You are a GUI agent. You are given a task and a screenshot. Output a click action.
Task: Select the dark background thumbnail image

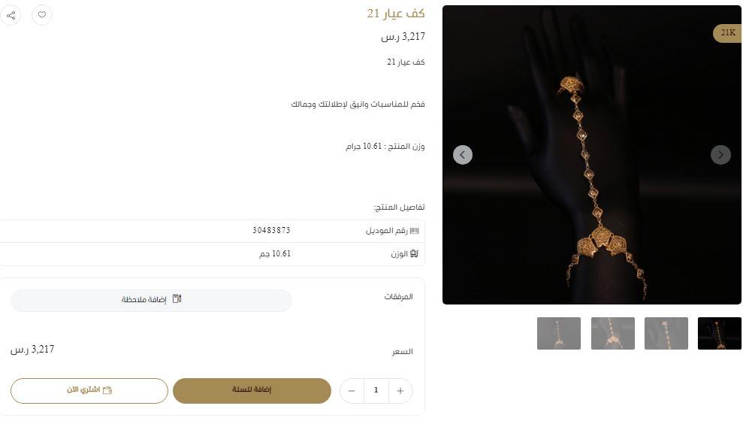719,334
